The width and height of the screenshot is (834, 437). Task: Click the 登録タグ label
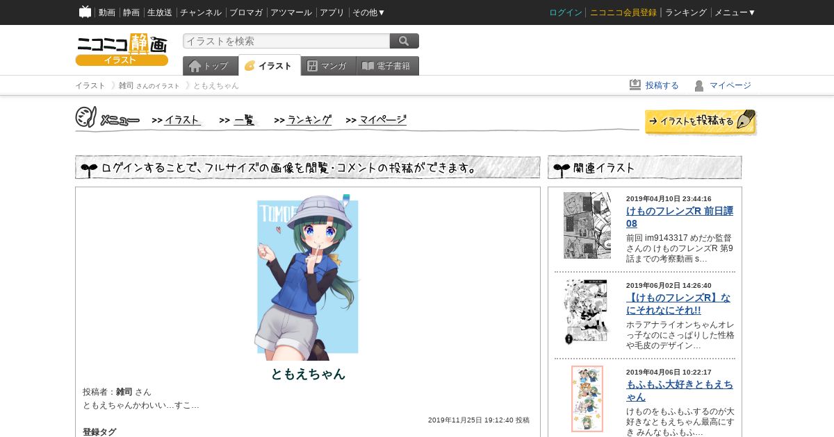click(99, 432)
